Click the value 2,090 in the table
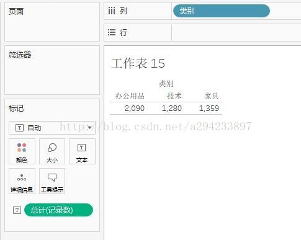The image size is (301, 240). [x=135, y=109]
